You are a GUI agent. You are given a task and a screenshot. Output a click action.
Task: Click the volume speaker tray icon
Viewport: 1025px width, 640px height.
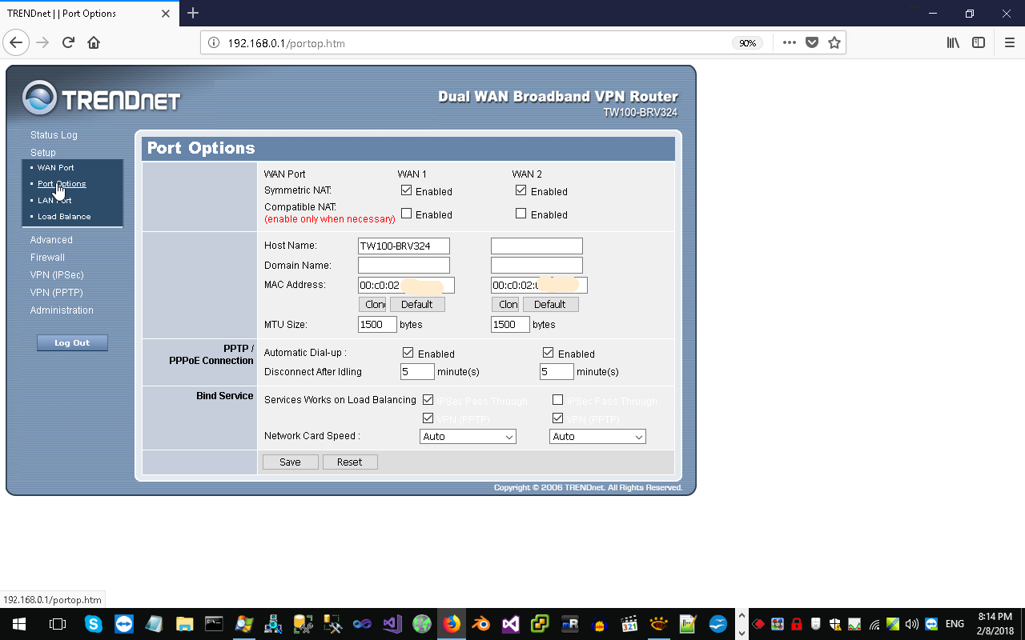(911, 624)
